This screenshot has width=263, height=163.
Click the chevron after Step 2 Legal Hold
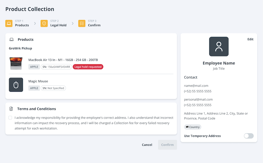72,23
